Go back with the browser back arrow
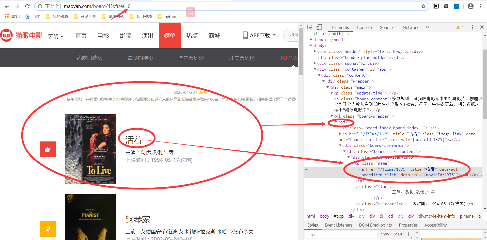The width and height of the screenshot is (487, 240). [7, 6]
